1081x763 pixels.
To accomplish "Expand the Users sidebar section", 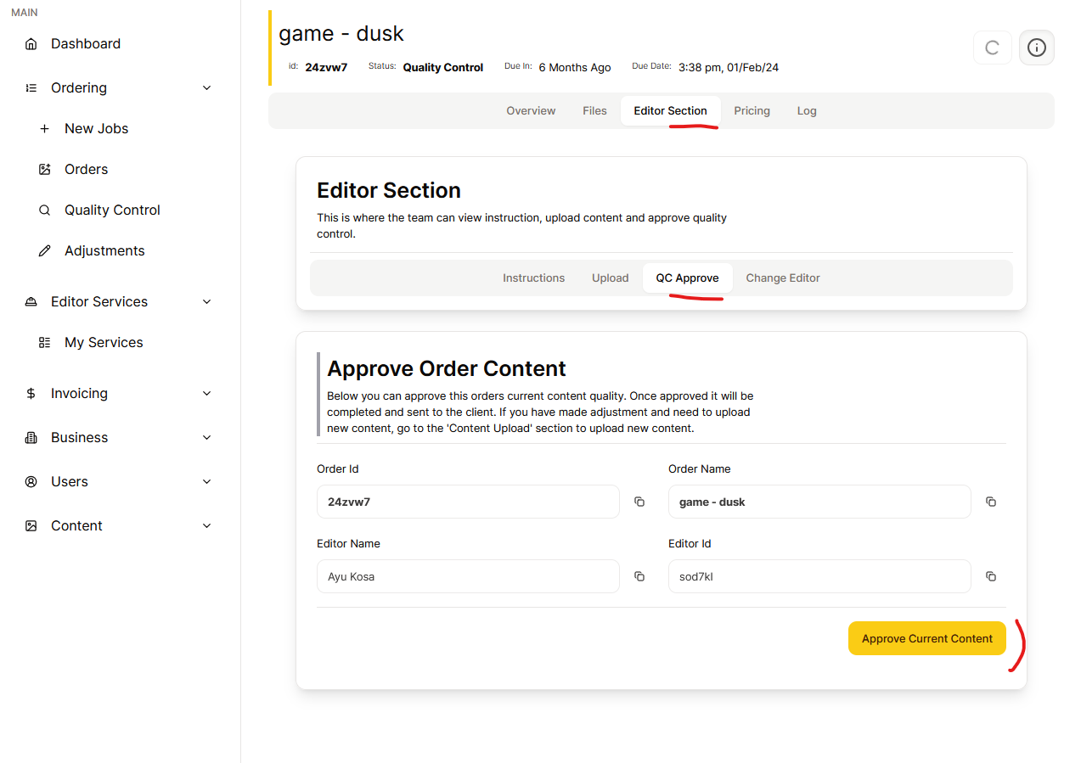I will [206, 482].
